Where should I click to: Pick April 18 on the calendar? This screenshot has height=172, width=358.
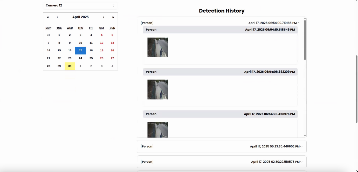click(91, 51)
